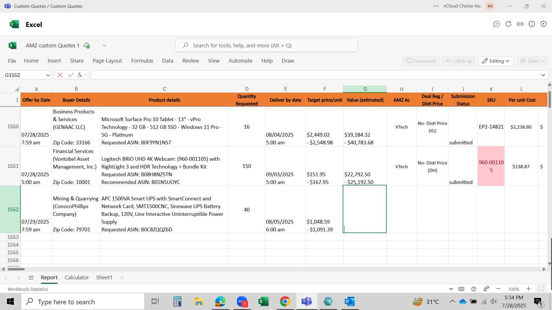This screenshot has height=310, width=552.
Task: Select row header 1551
Action: click(x=10, y=166)
